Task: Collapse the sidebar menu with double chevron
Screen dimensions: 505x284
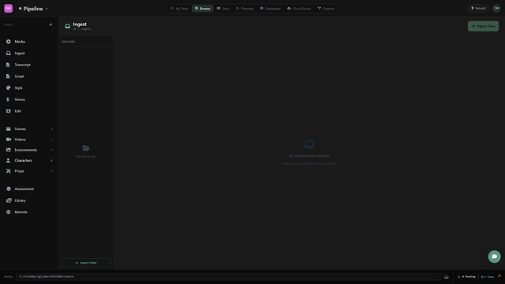Action: [x=50, y=24]
